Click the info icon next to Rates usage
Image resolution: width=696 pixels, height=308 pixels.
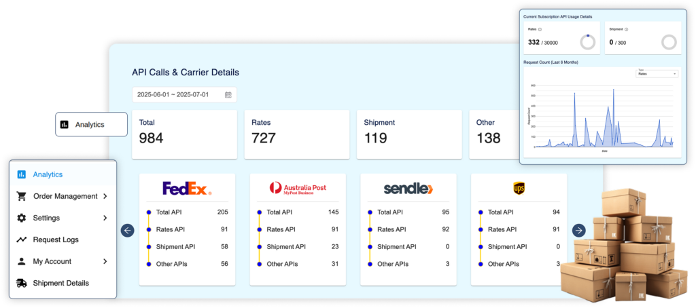pyautogui.click(x=540, y=29)
